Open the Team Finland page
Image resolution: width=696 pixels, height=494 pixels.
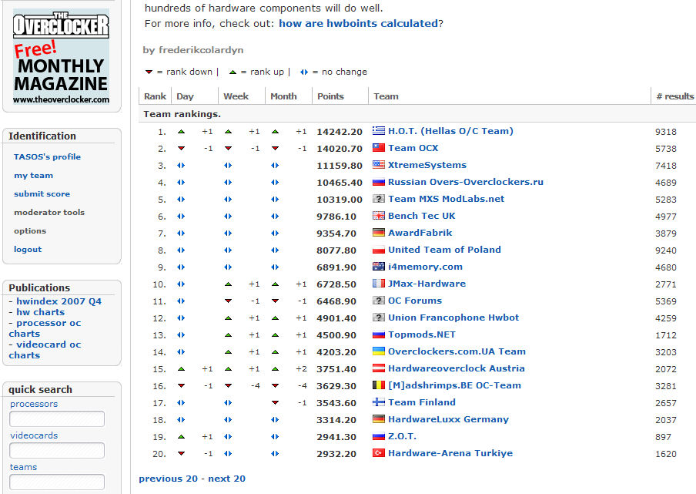pos(422,402)
